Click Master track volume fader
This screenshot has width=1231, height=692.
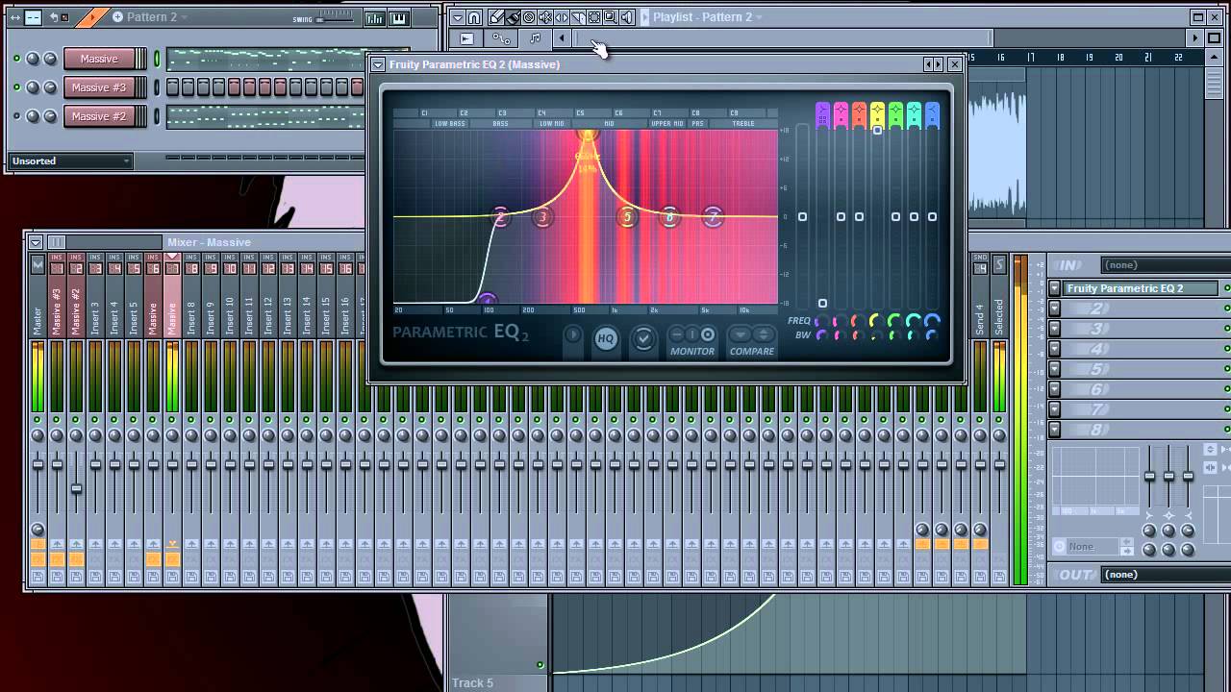(38, 465)
